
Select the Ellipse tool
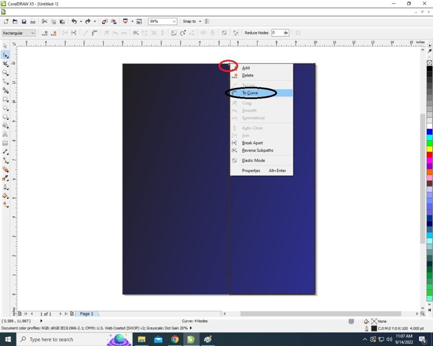(x=5, y=108)
